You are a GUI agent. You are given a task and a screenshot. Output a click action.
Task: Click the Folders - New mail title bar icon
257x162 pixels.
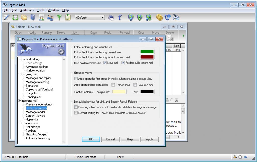pyautogui.click(x=13, y=27)
